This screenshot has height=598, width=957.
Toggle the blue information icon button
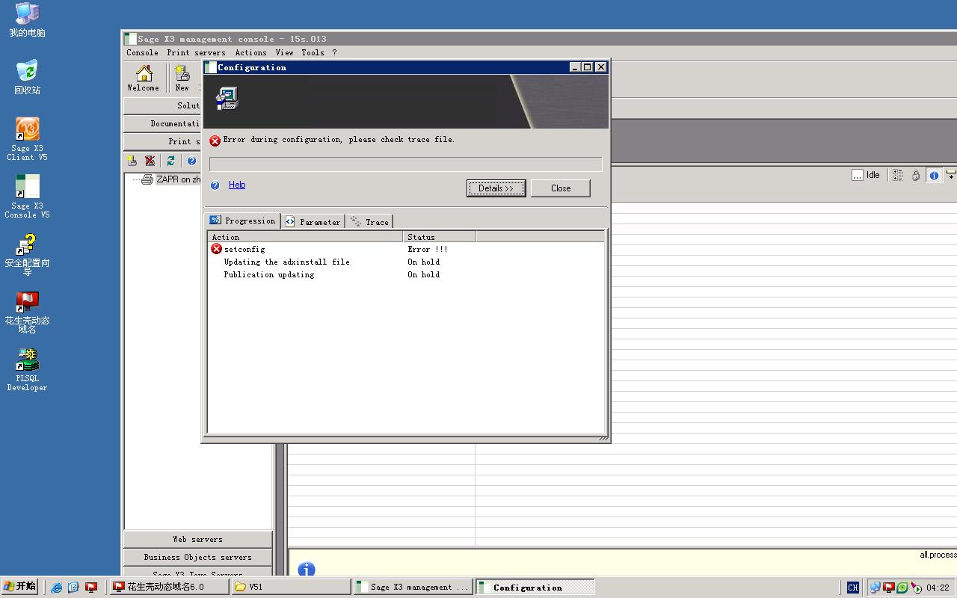pyautogui.click(x=934, y=175)
